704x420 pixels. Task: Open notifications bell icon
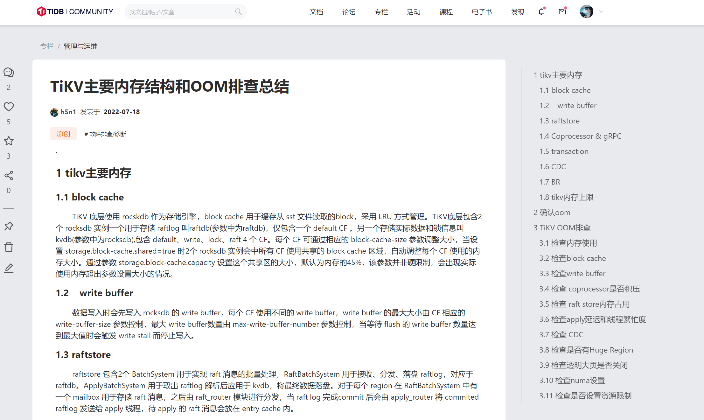(x=541, y=12)
